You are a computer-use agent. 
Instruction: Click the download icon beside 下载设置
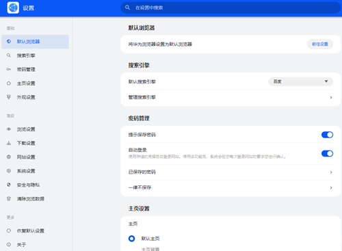[x=9, y=143]
